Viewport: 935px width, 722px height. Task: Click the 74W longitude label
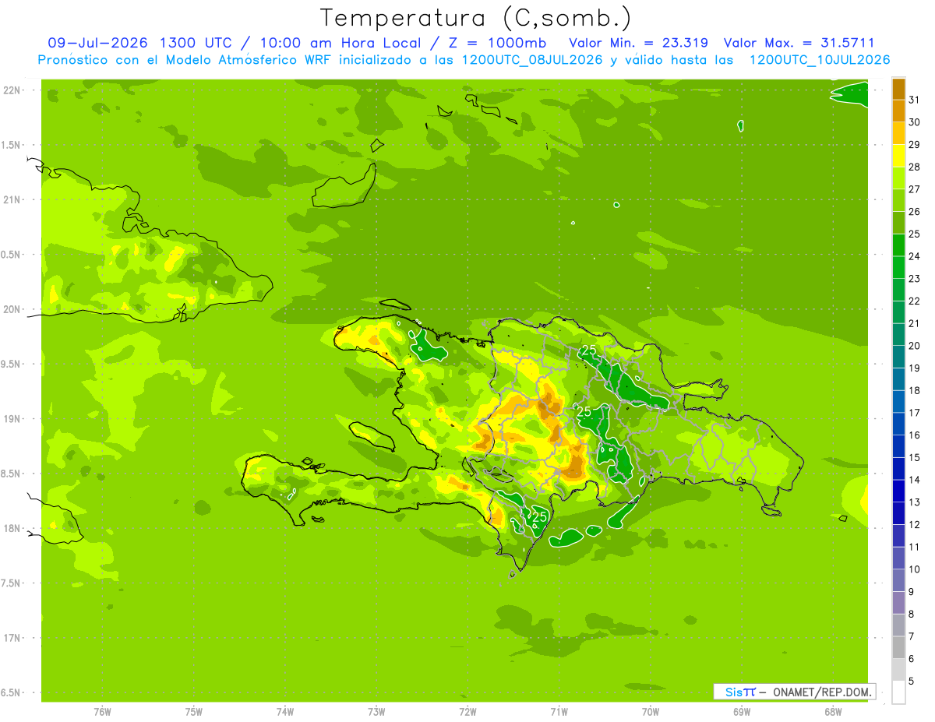coord(285,712)
